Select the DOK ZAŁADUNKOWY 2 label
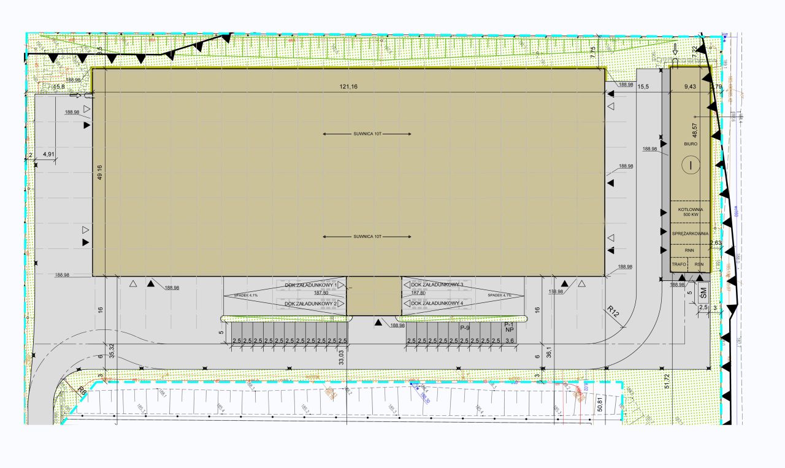The height and width of the screenshot is (468, 785). click(312, 304)
